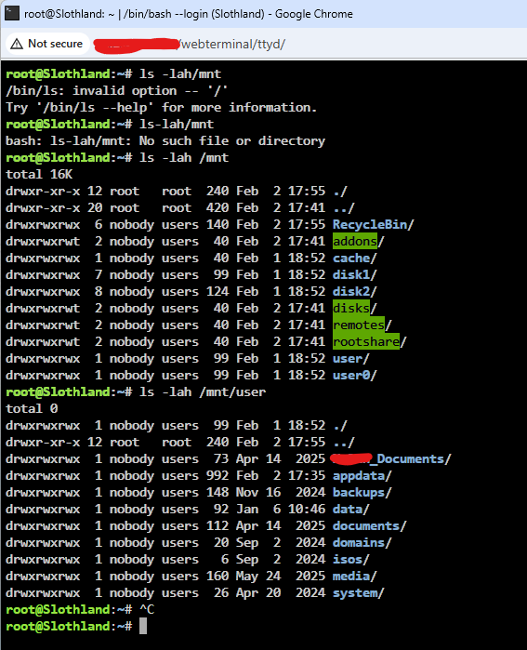Click the domains/ directory entry
527x650 pixels.
[x=362, y=543]
